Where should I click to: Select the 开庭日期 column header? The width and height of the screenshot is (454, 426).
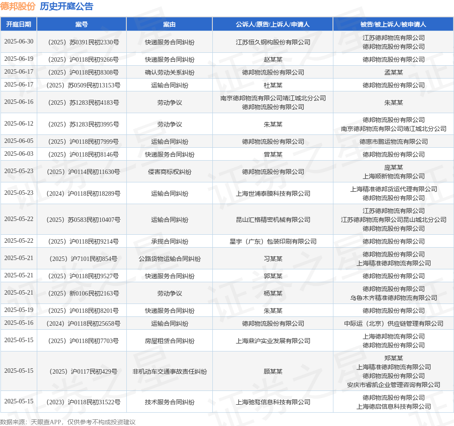point(19,24)
